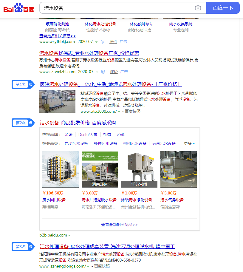Click supplier 信融生意帮
This screenshot has width=243, height=272.
(170, 207)
